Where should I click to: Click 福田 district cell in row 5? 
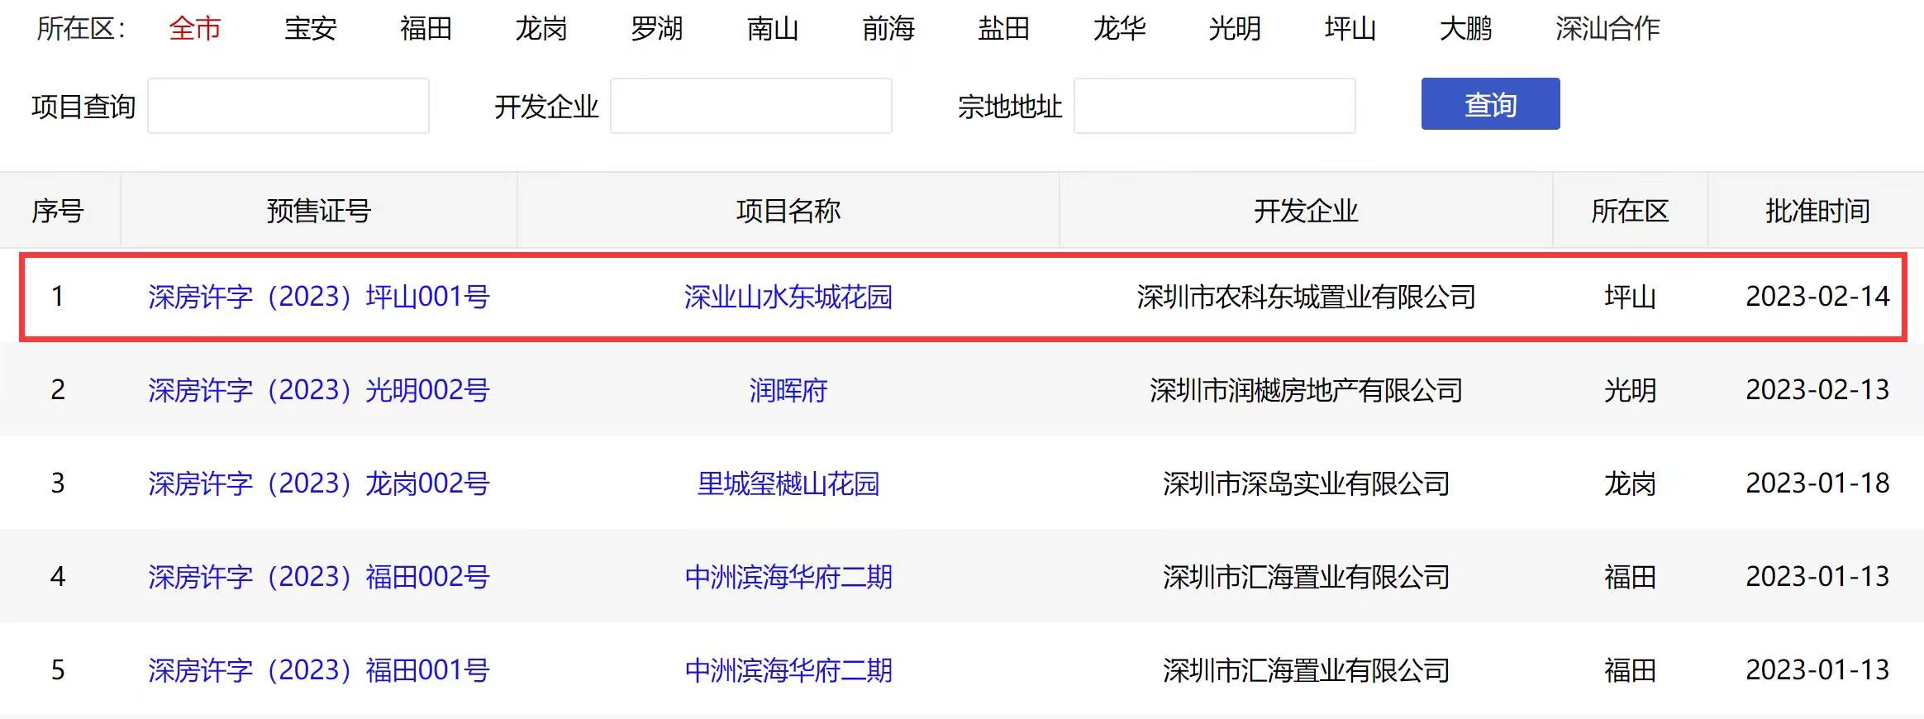tap(1631, 670)
